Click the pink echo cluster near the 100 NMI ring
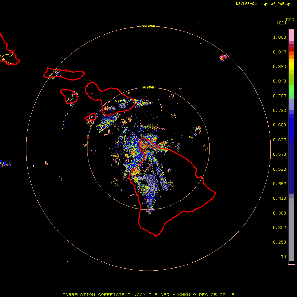The image size is (297, 297). [x=223, y=57]
